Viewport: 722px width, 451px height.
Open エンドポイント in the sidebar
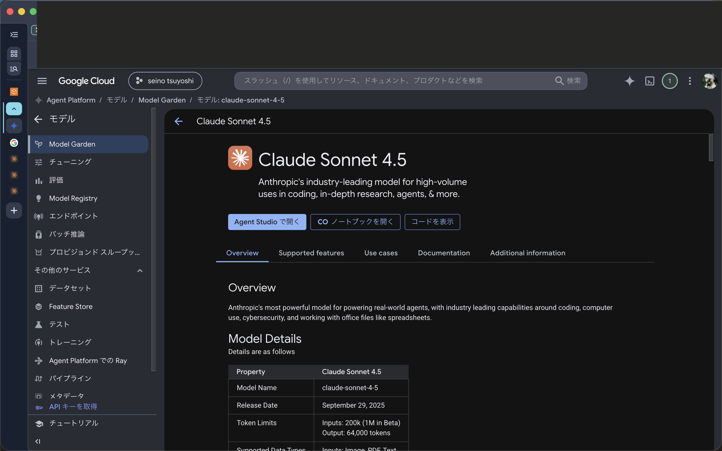click(x=88, y=216)
